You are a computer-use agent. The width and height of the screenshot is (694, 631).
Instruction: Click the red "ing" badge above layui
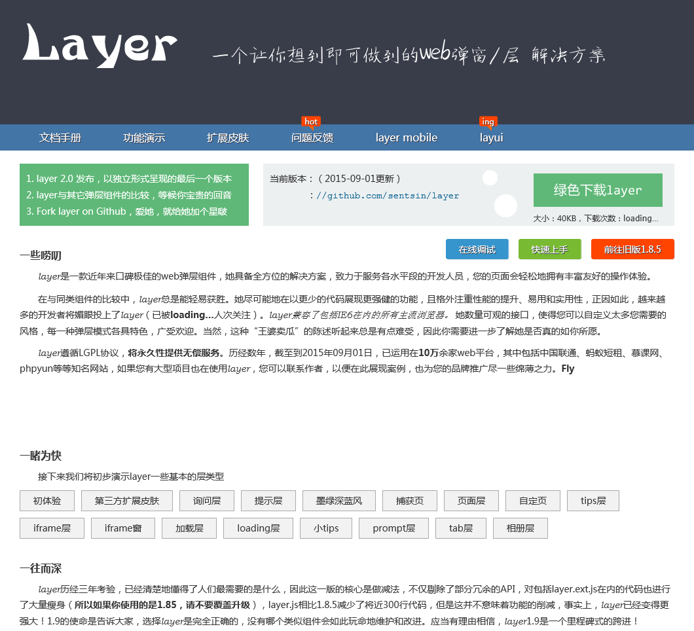[488, 122]
